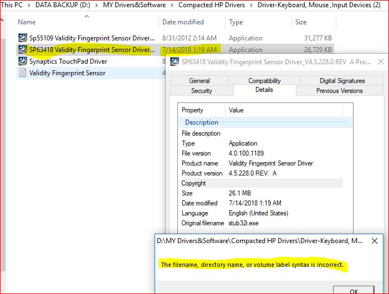The image size is (389, 294).
Task: Sort files by Name column
Action: [x=27, y=22]
